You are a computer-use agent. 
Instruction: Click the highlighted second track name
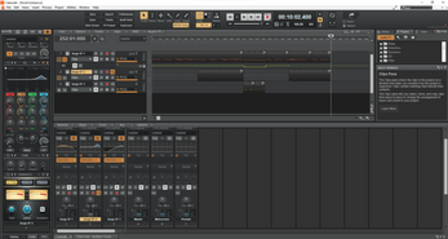[x=81, y=72]
